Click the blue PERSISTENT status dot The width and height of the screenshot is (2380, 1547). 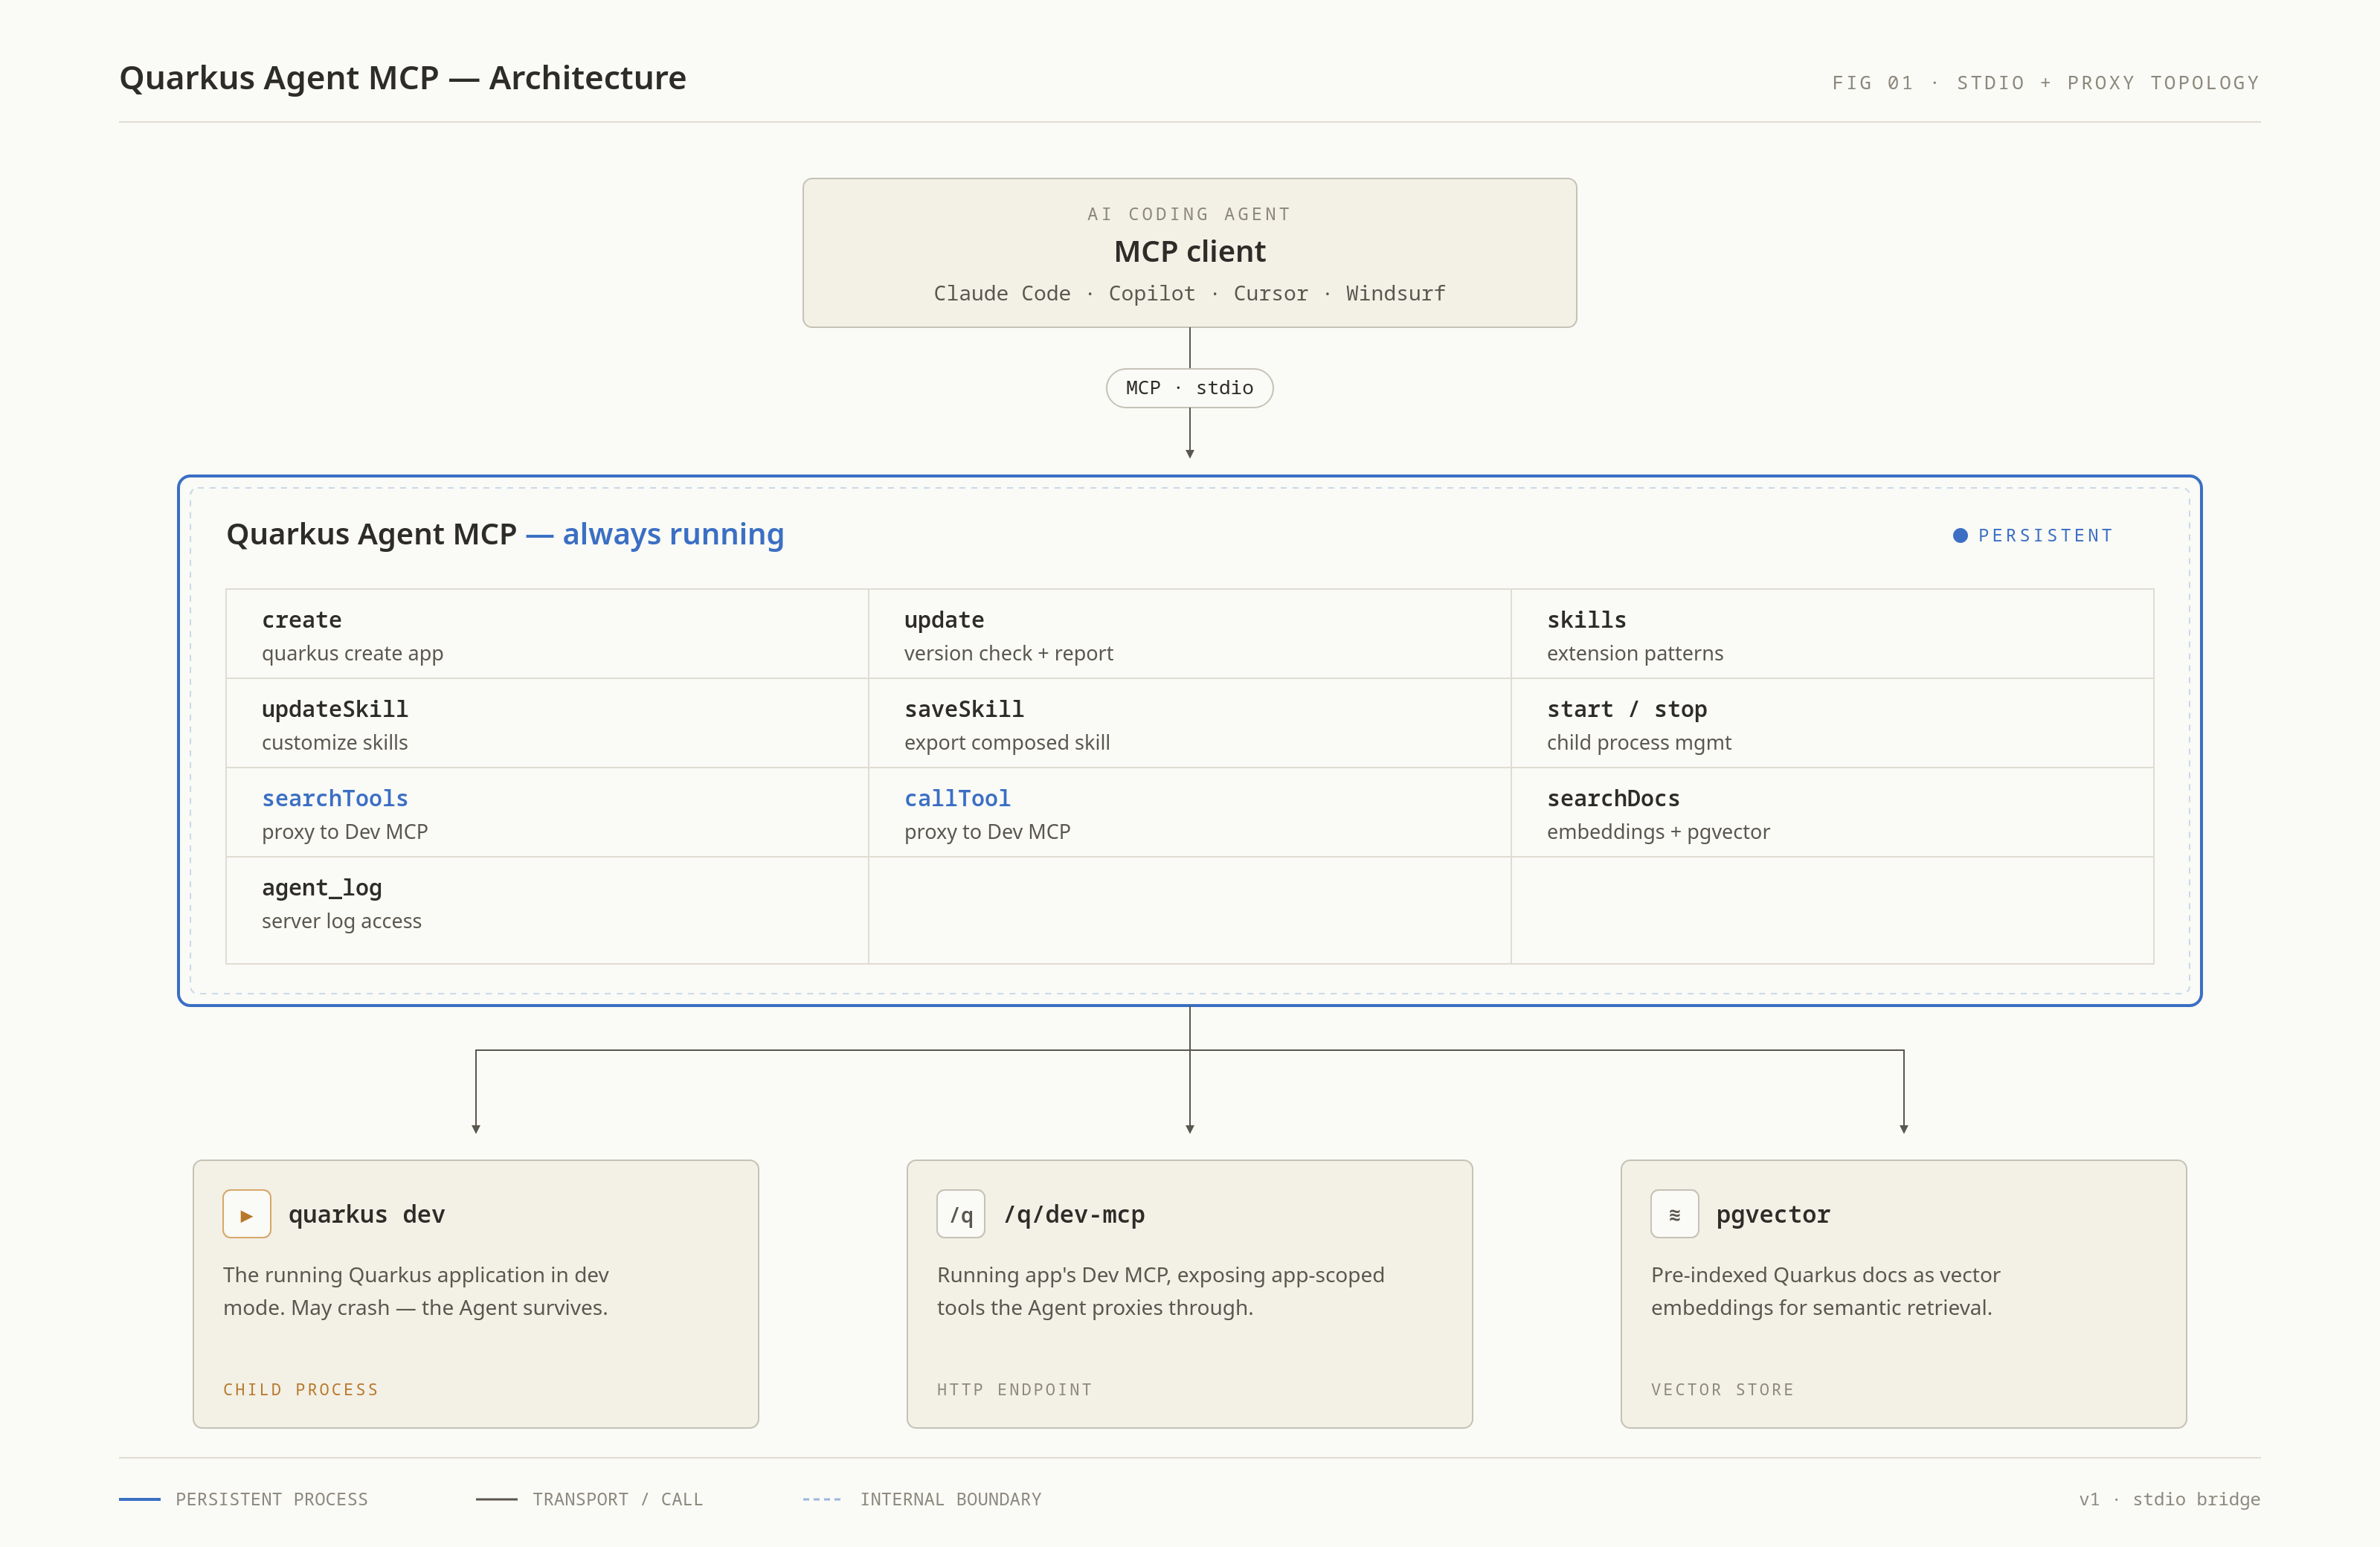click(x=1960, y=535)
